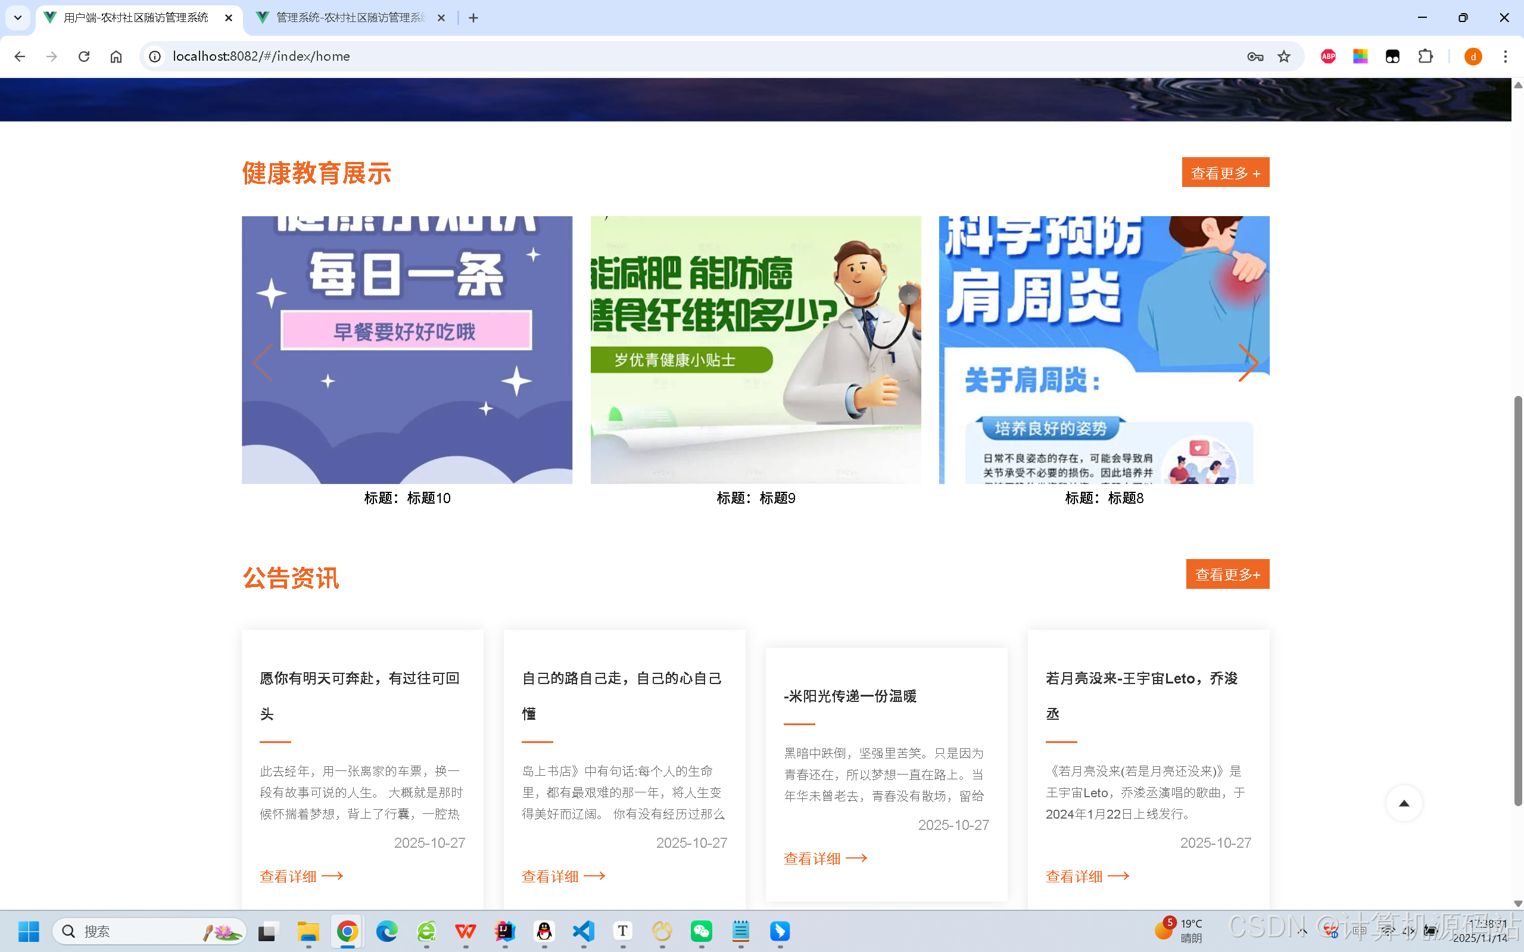Open the 膳食纤维知多少 doctor image
1524x952 pixels.
coord(756,350)
